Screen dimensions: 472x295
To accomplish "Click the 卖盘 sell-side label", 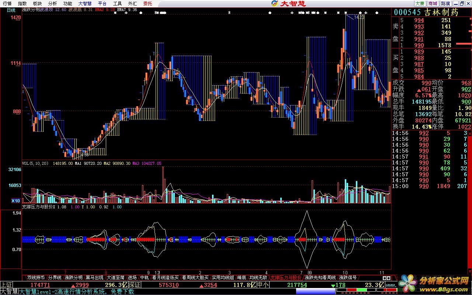I will click(396, 32).
